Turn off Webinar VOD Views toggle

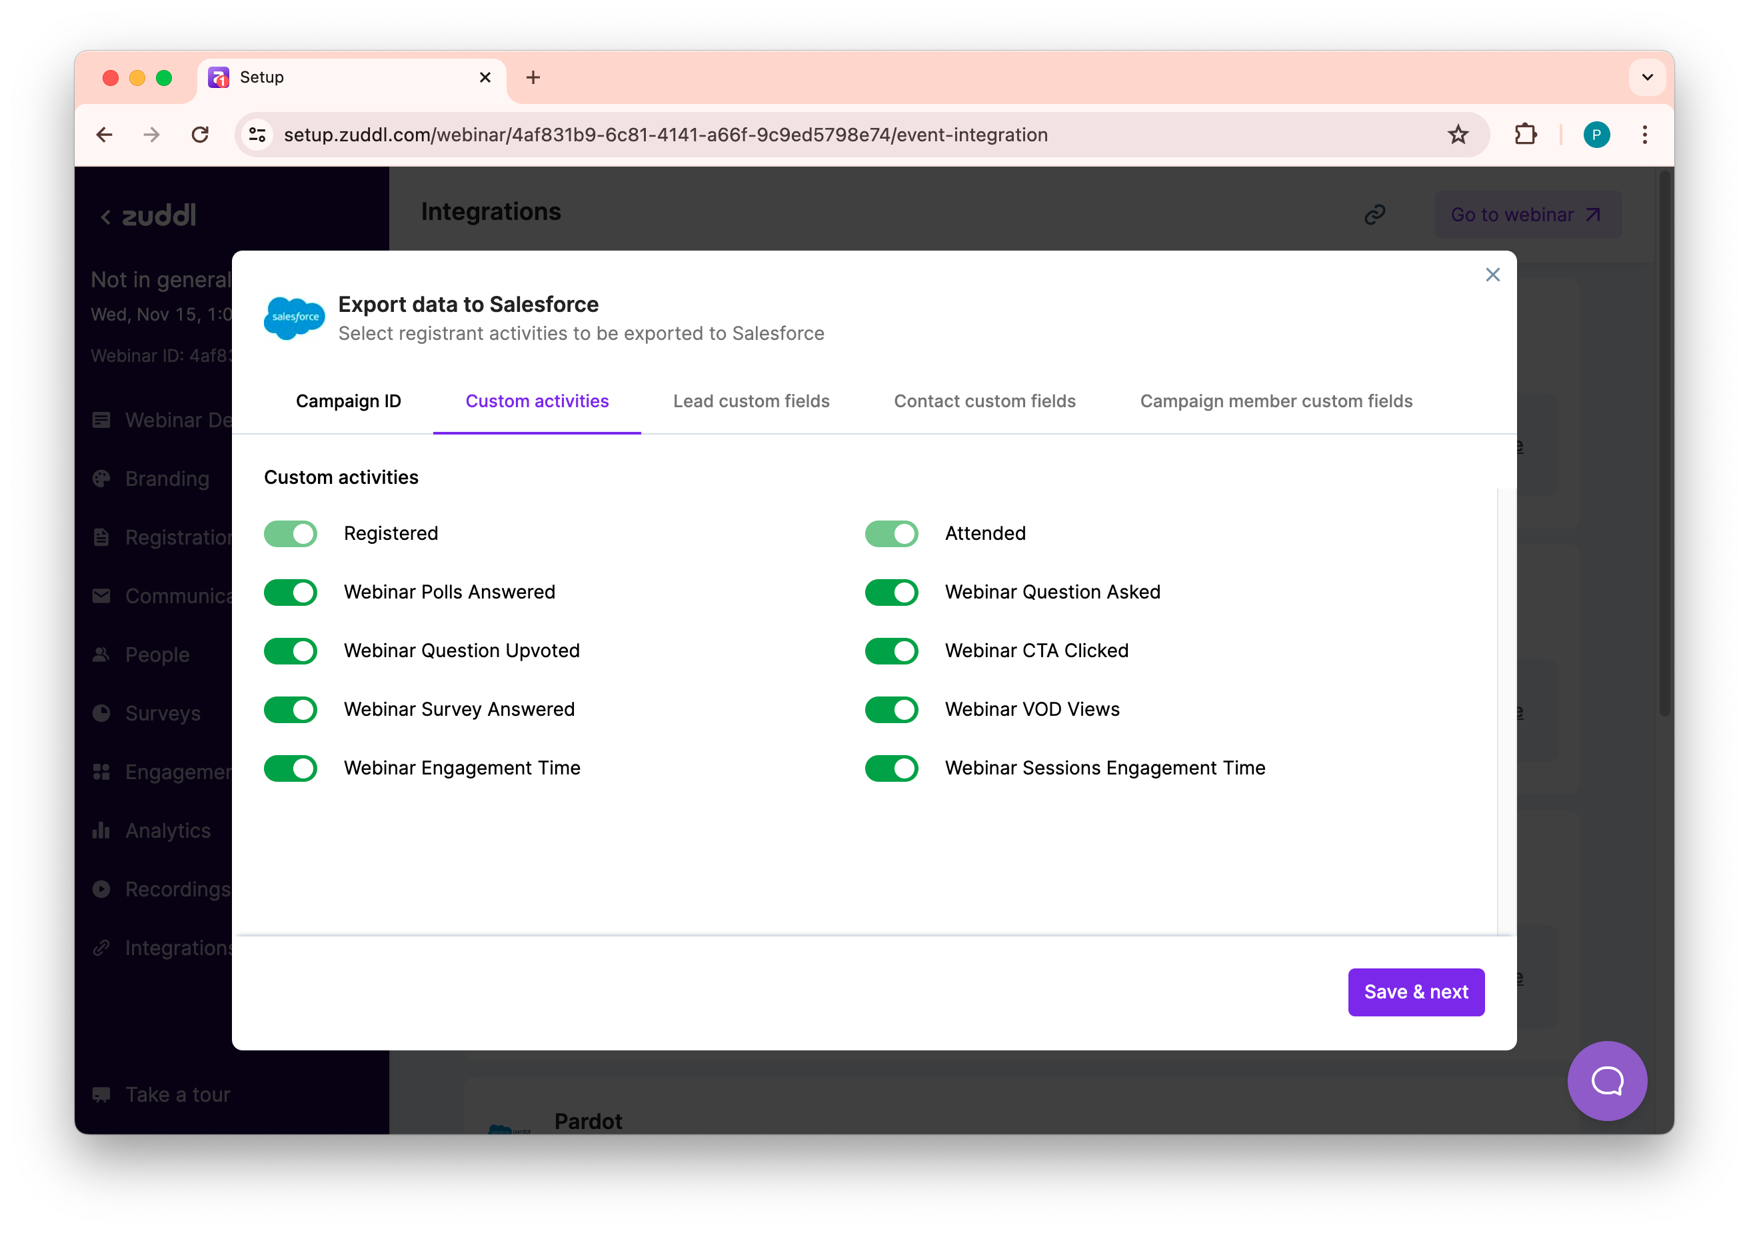pos(891,710)
